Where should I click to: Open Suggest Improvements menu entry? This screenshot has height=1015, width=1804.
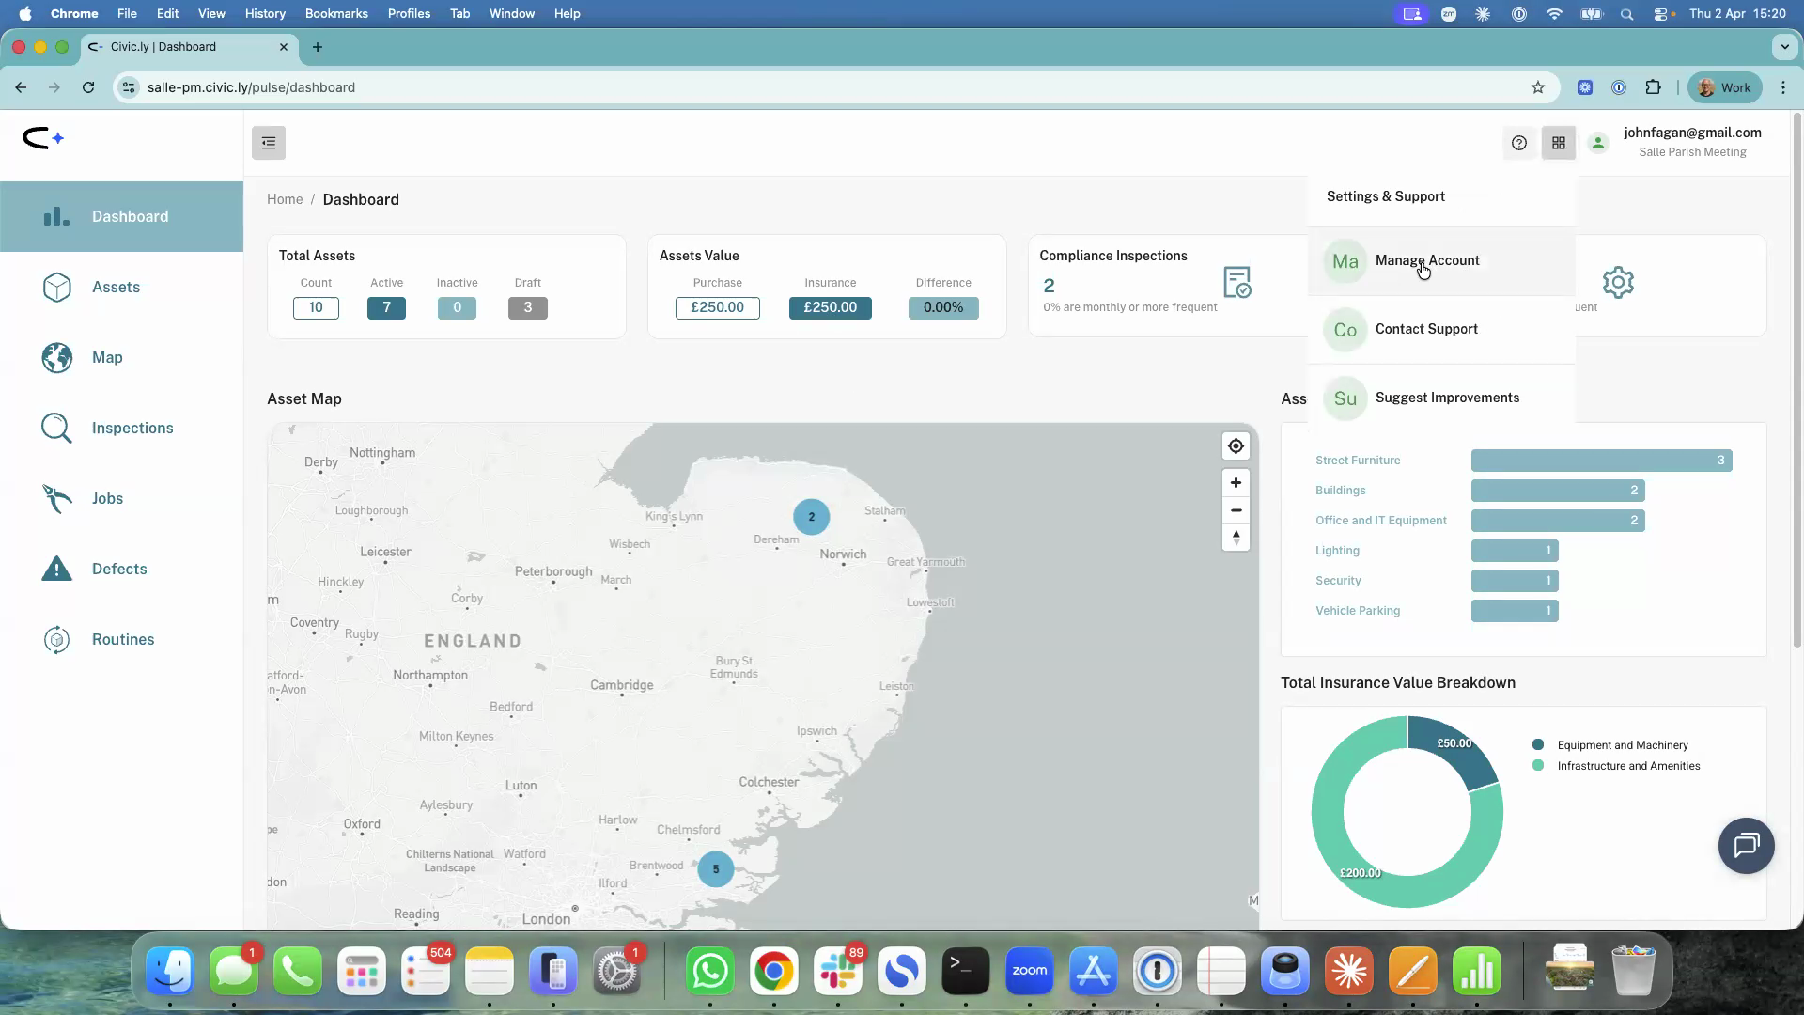pyautogui.click(x=1446, y=398)
